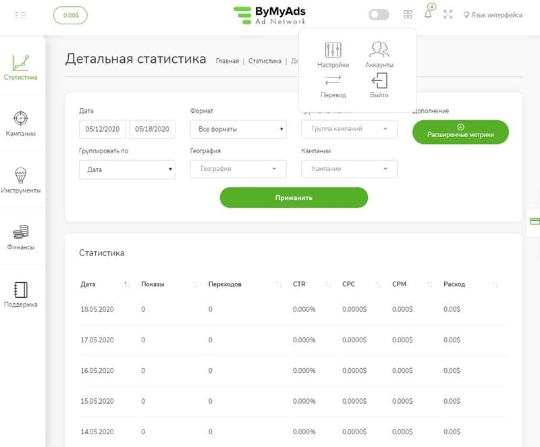This screenshot has height=447, width=540.
Task: Click Расширенные метрики button
Action: (x=462, y=132)
